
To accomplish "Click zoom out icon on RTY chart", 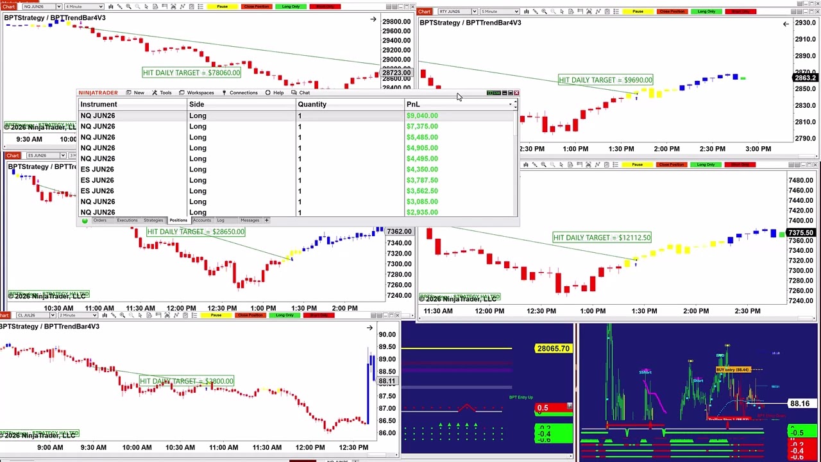I will (x=553, y=12).
